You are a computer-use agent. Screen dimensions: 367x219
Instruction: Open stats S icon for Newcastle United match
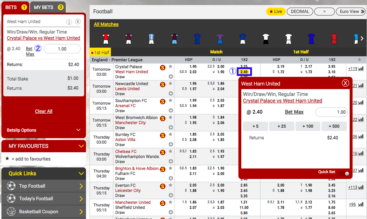163,85
